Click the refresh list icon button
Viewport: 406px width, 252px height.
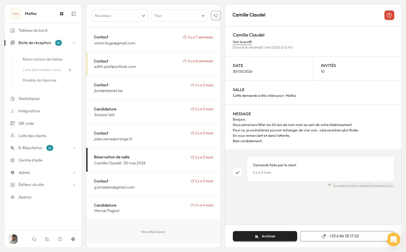coord(216,16)
